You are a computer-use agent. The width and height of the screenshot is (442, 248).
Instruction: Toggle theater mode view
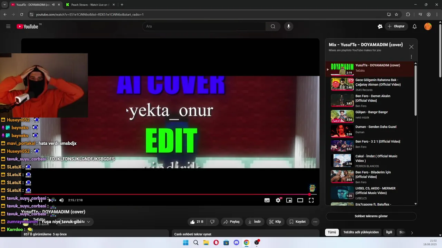[x=300, y=200]
